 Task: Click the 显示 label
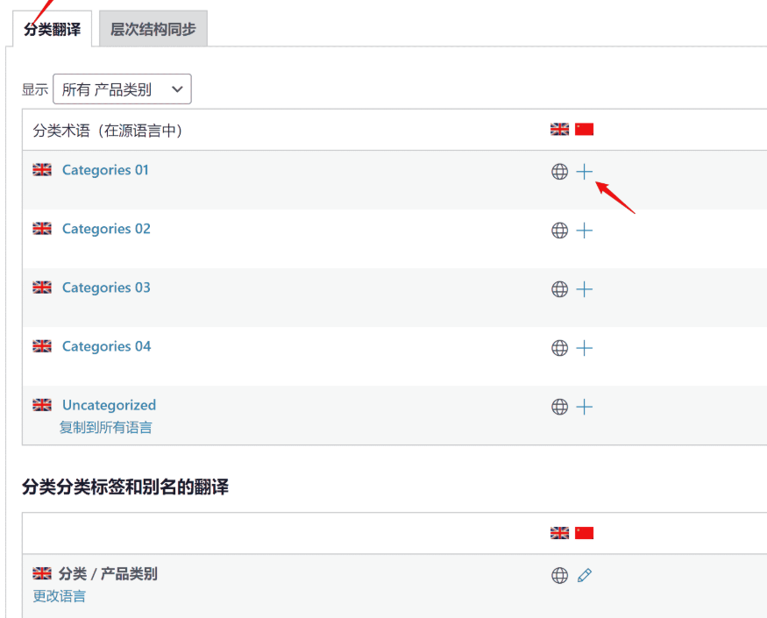(x=35, y=89)
